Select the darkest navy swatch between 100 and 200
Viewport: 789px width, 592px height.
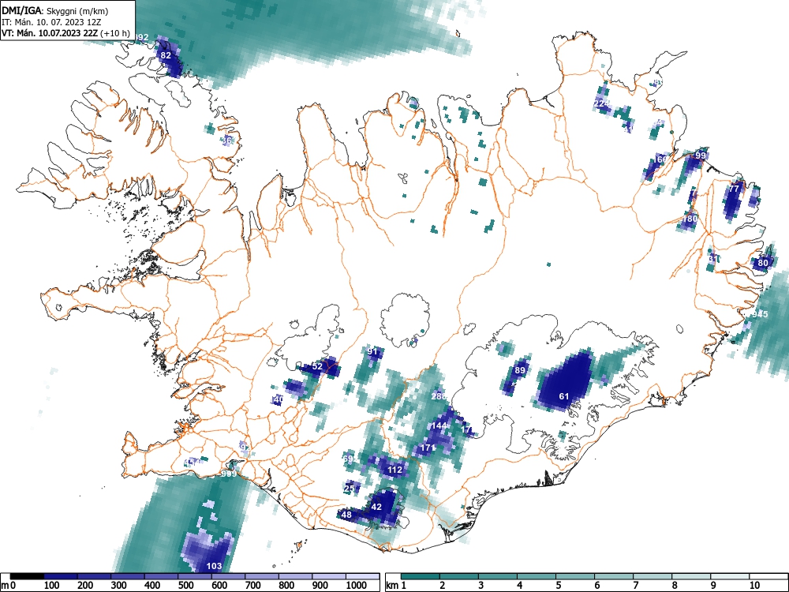61,576
